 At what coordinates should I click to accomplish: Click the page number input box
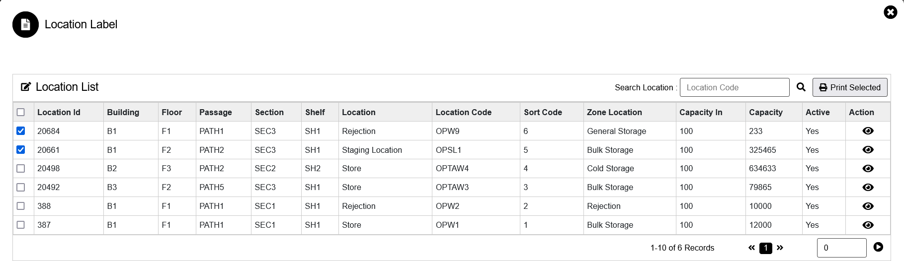pyautogui.click(x=841, y=248)
